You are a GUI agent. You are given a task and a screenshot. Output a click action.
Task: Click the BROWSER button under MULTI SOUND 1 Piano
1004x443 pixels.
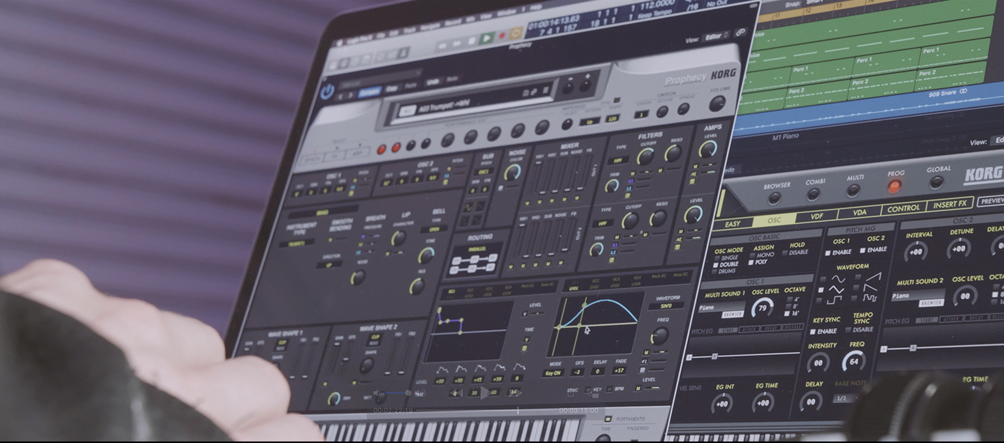pos(732,315)
